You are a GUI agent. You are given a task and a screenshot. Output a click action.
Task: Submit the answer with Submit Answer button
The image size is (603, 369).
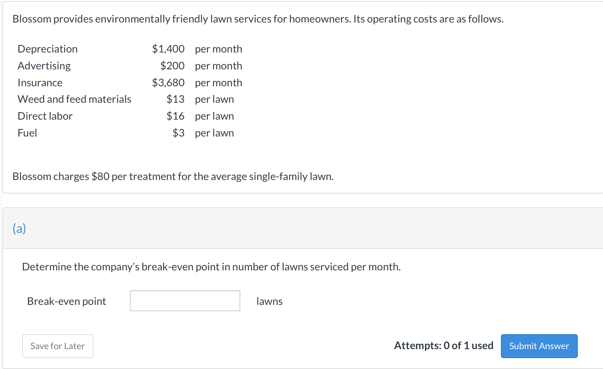pos(539,346)
